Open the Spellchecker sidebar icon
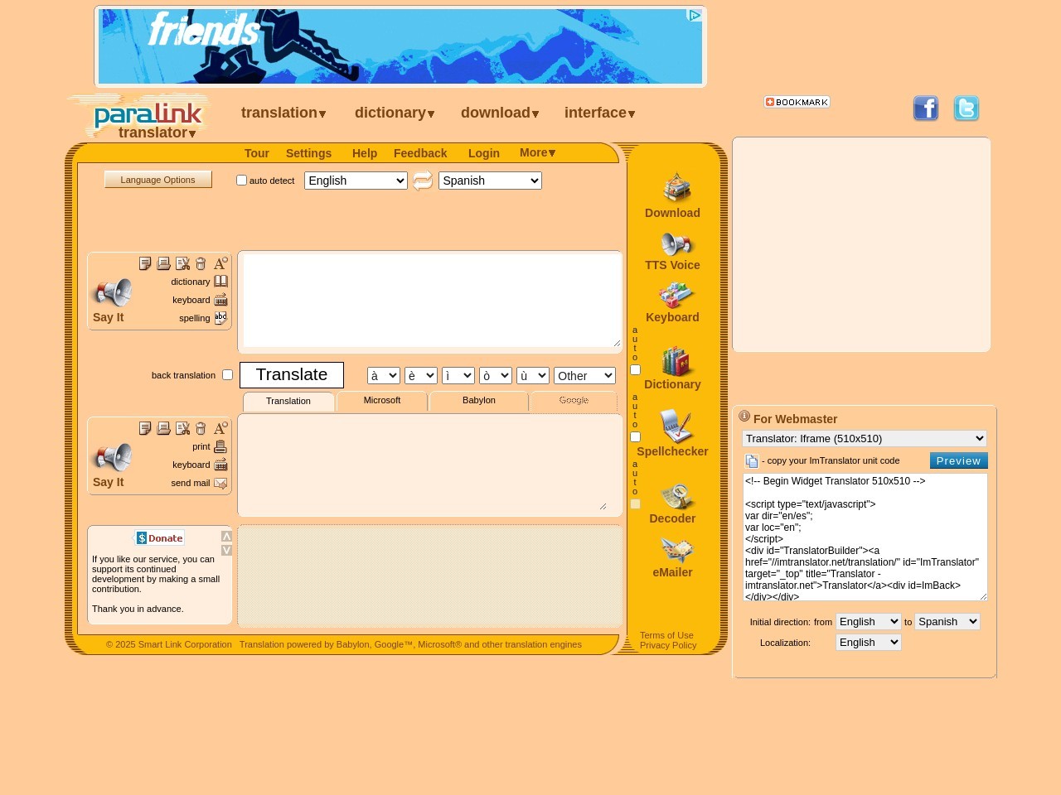 tap(676, 426)
